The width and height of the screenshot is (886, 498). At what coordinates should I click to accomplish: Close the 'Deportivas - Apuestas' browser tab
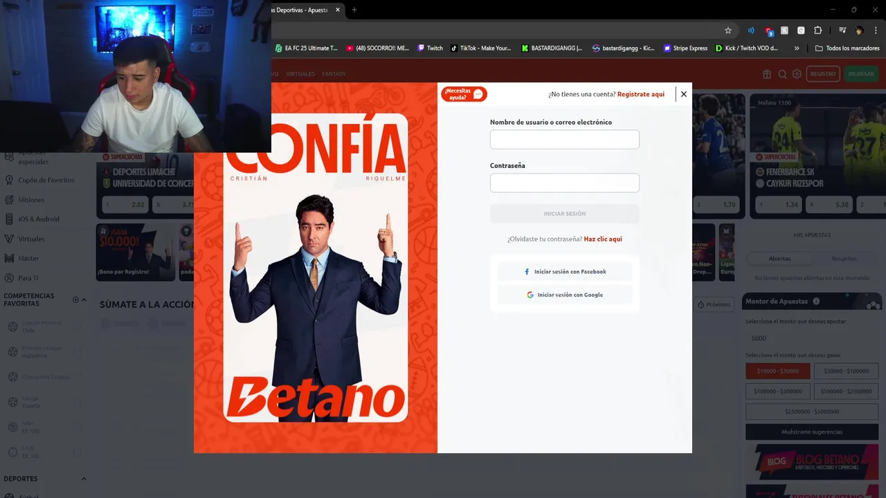point(338,10)
